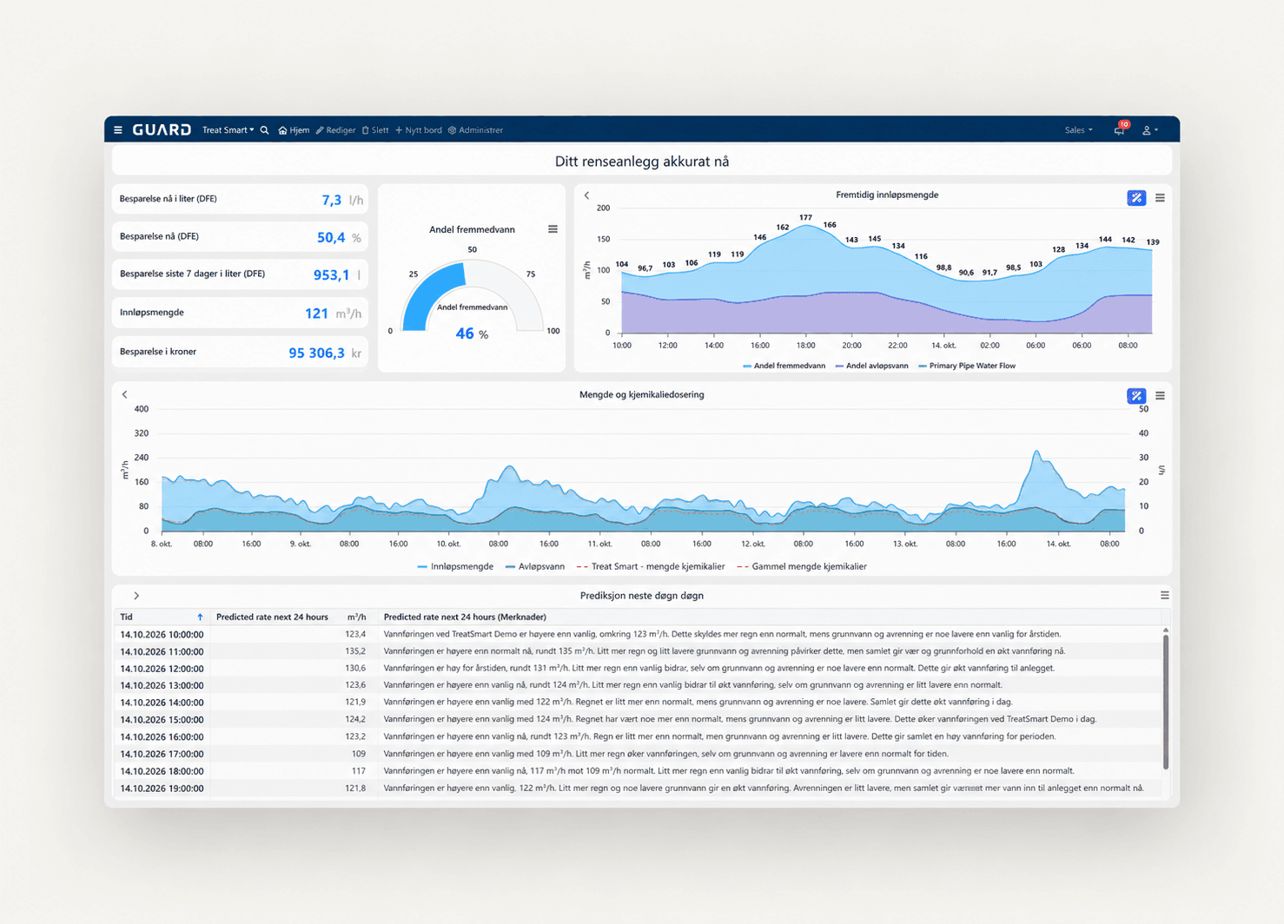Click Slett to delete board
This screenshot has width=1284, height=924.
[375, 130]
